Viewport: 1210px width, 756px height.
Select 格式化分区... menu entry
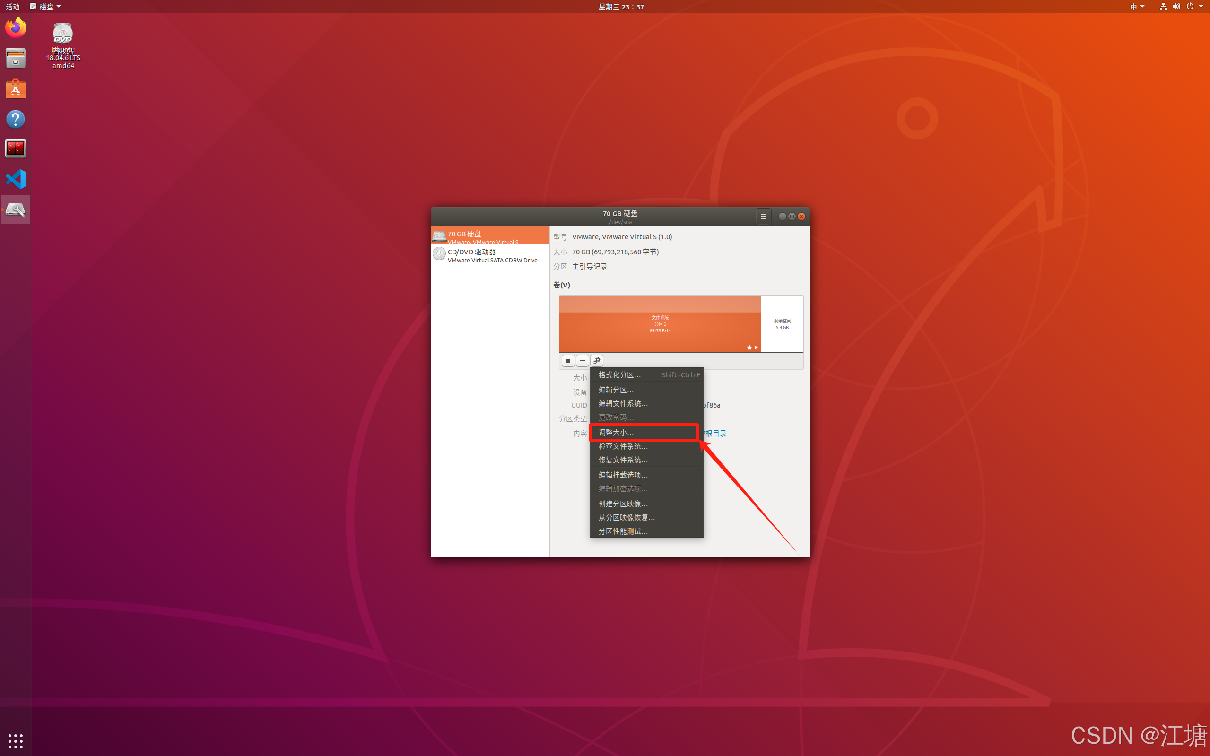coord(620,375)
